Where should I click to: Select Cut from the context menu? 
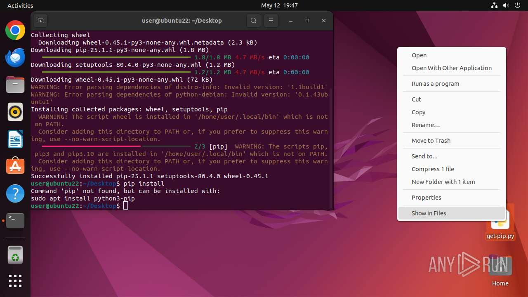(452, 99)
